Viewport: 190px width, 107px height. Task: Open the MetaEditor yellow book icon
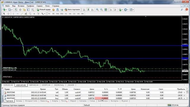pos(53,10)
